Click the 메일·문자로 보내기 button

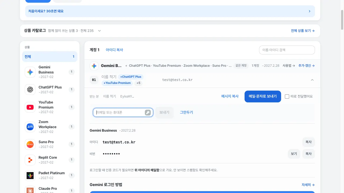pos(263,96)
